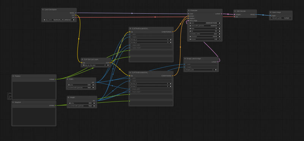
Task: Select the VAE Decode node title
Action: point(241,11)
